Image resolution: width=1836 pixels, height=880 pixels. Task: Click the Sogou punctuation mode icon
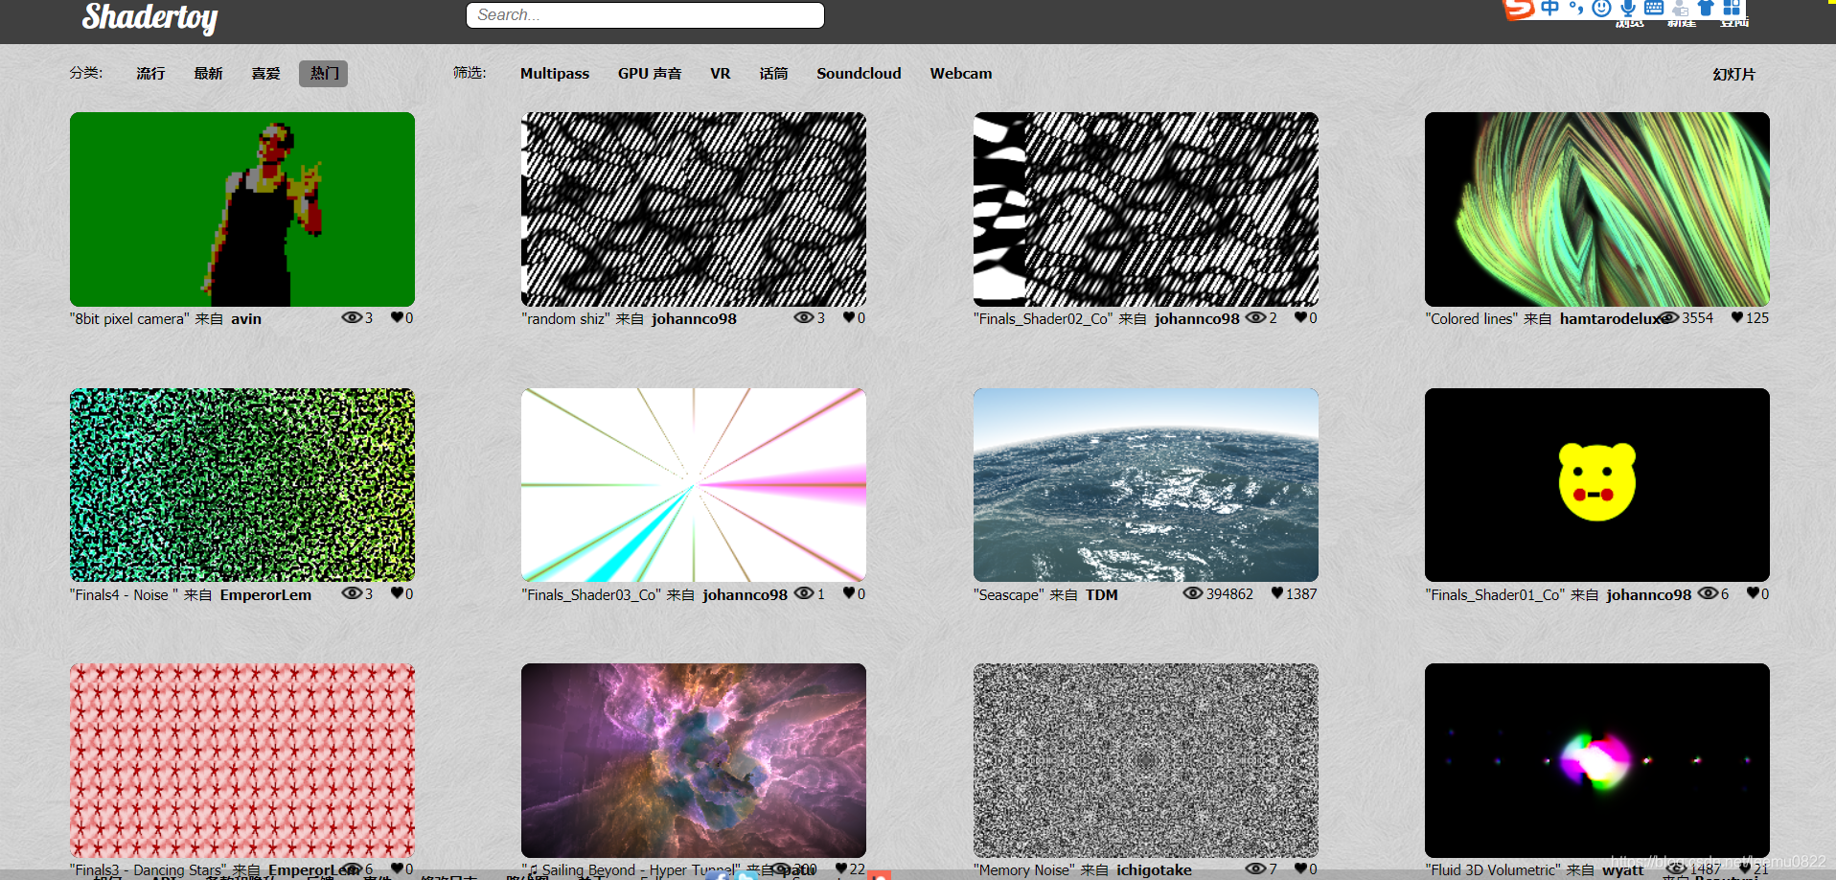(x=1576, y=8)
